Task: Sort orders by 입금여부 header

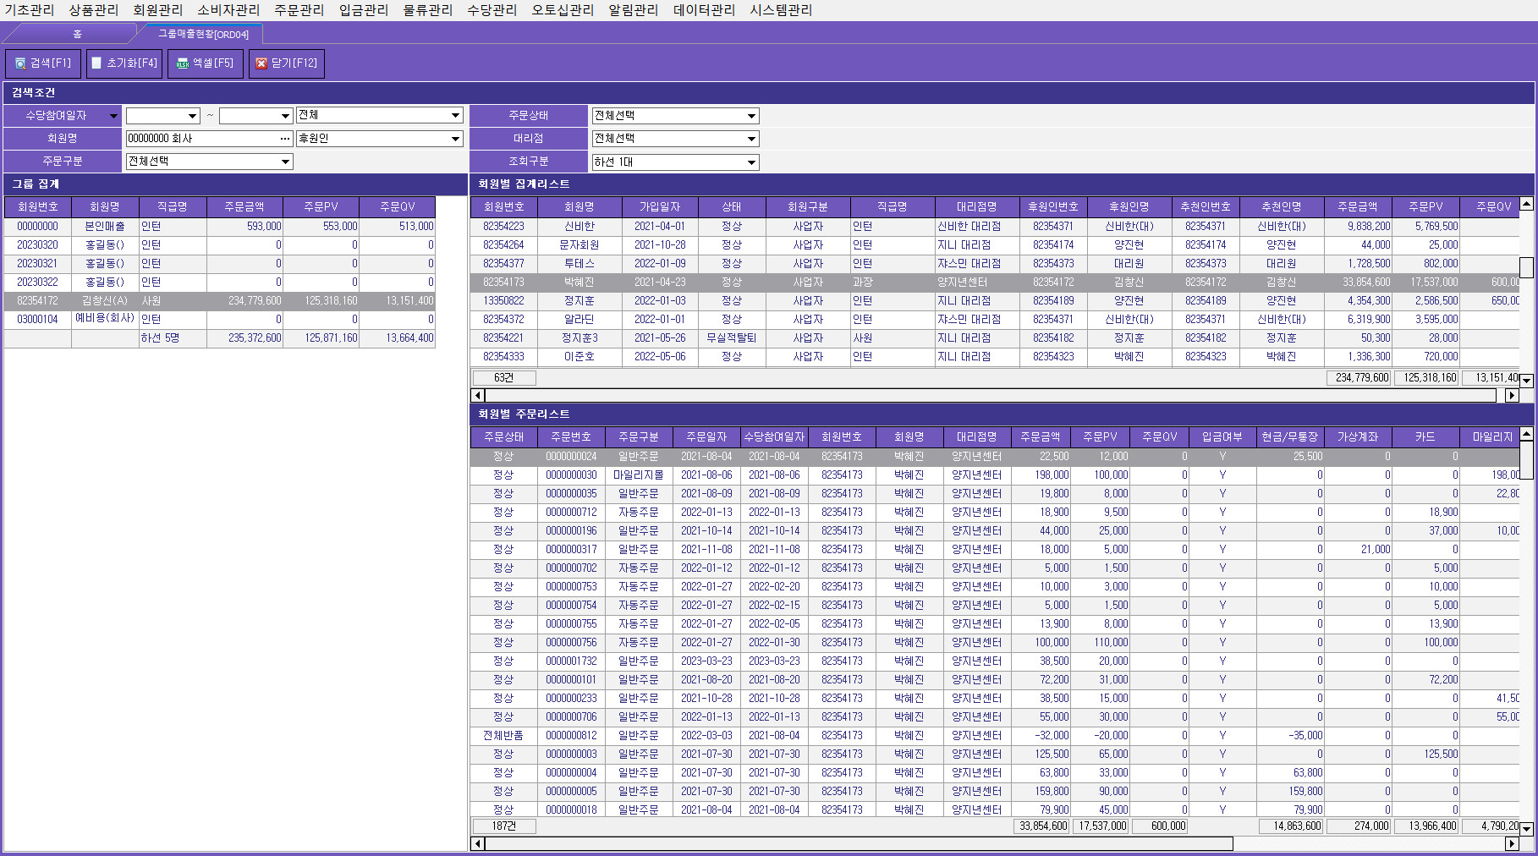Action: 1222,437
